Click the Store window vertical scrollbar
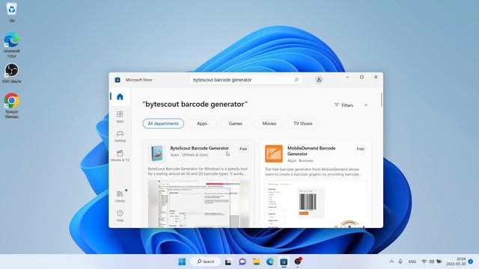 382,99
